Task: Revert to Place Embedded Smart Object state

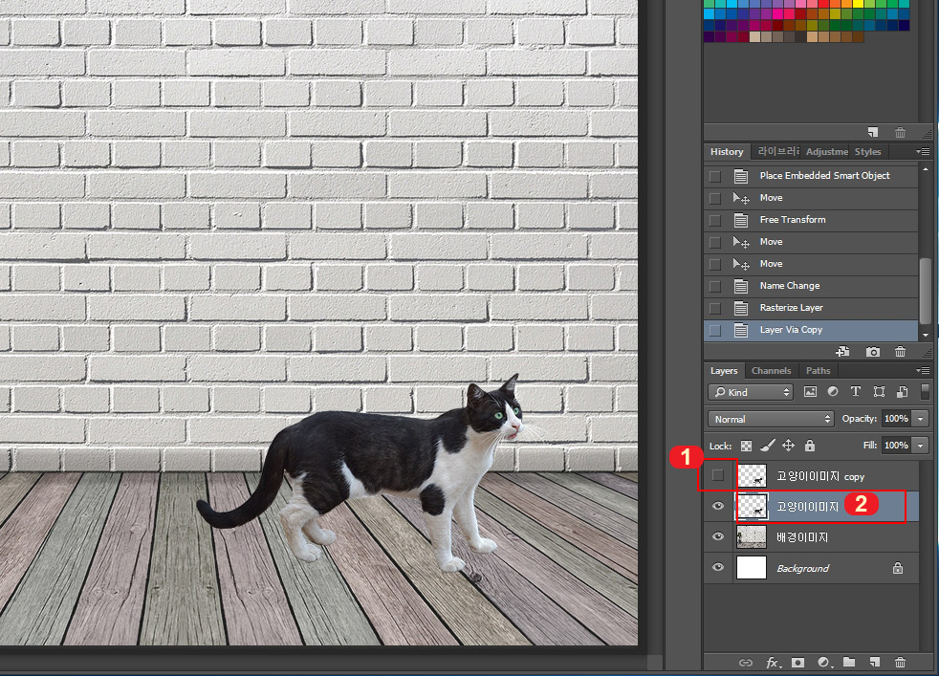Action: pyautogui.click(x=812, y=175)
